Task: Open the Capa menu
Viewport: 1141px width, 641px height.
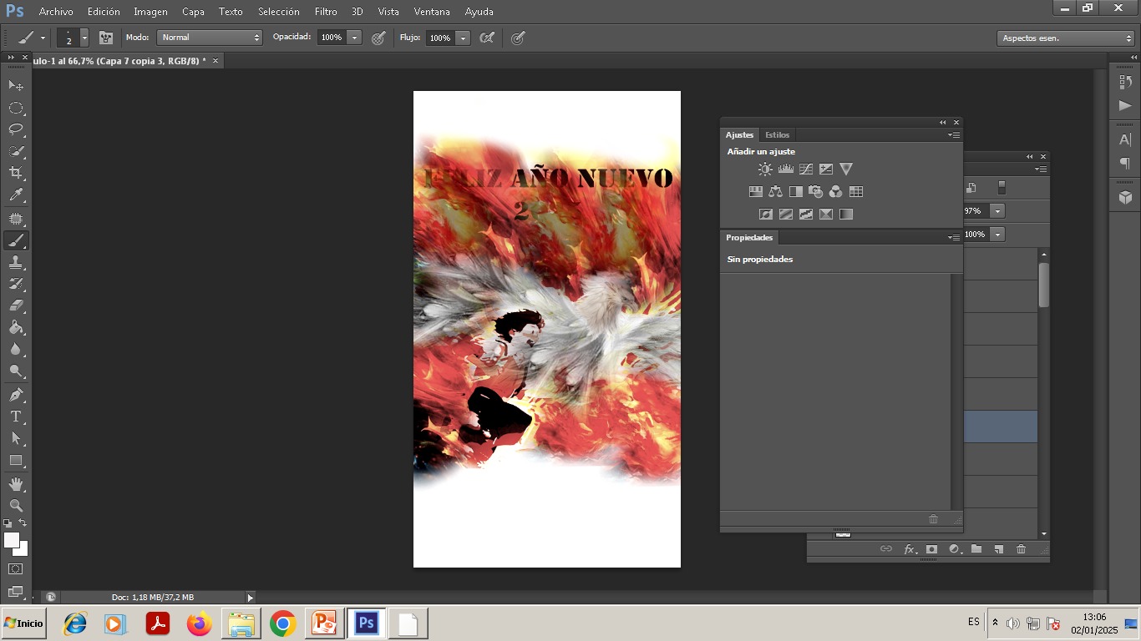Action: point(193,12)
